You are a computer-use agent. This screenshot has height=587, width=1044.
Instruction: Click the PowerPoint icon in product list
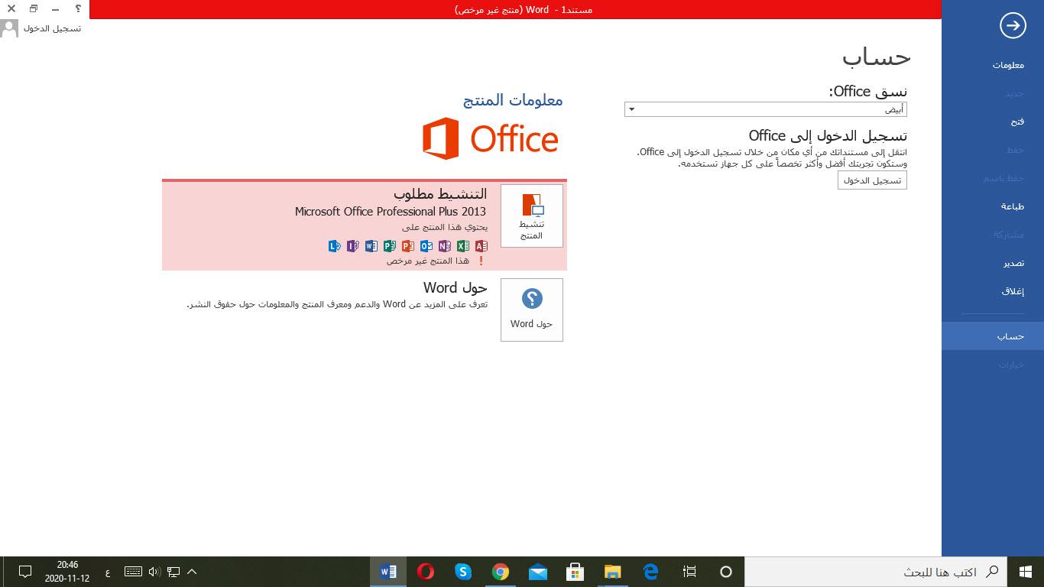point(407,246)
